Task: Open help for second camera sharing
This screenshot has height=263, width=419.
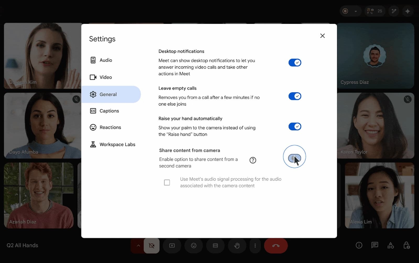Action: click(252, 160)
